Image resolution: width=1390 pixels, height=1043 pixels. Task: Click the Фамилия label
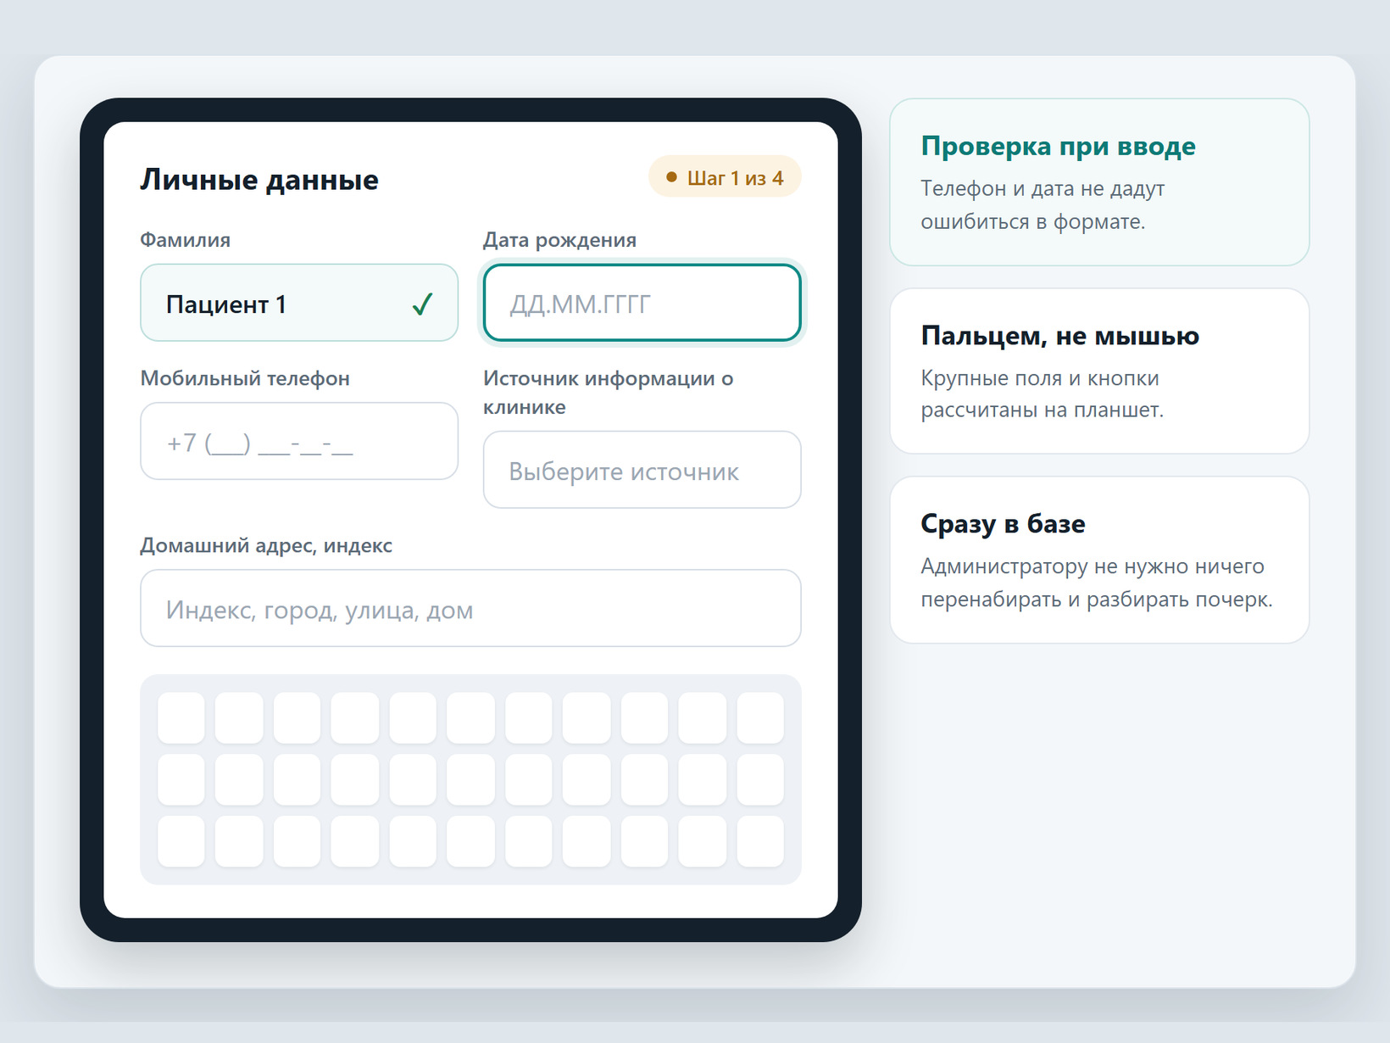(x=185, y=240)
